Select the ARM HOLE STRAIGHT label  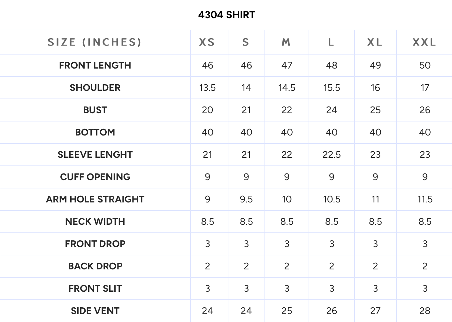pos(95,199)
